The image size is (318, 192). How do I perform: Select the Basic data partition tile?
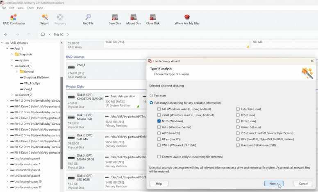click(121, 101)
